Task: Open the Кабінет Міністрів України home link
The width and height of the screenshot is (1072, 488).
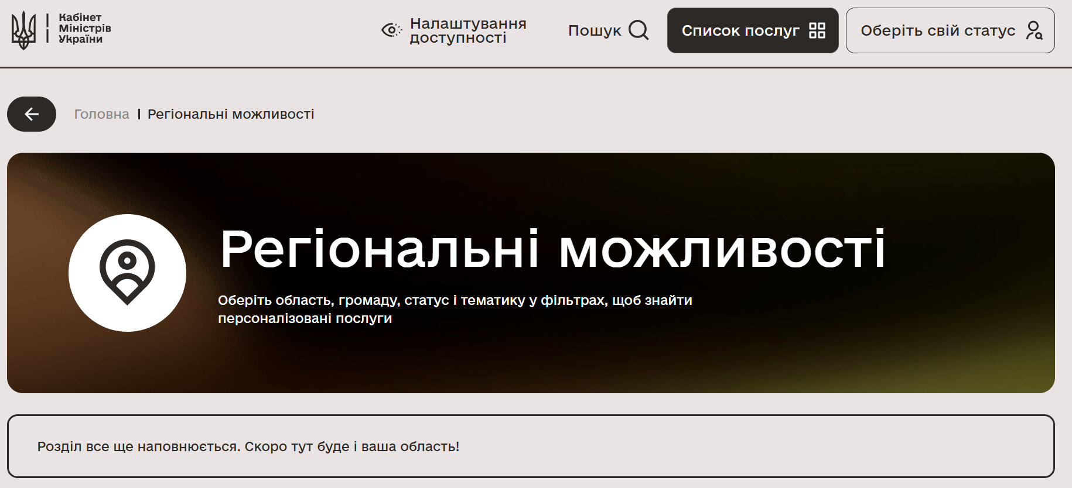Action: [x=84, y=29]
